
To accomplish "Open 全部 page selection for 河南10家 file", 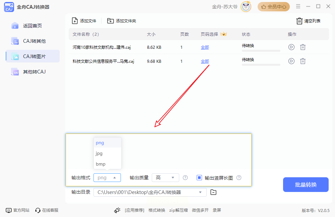I will (205, 47).
